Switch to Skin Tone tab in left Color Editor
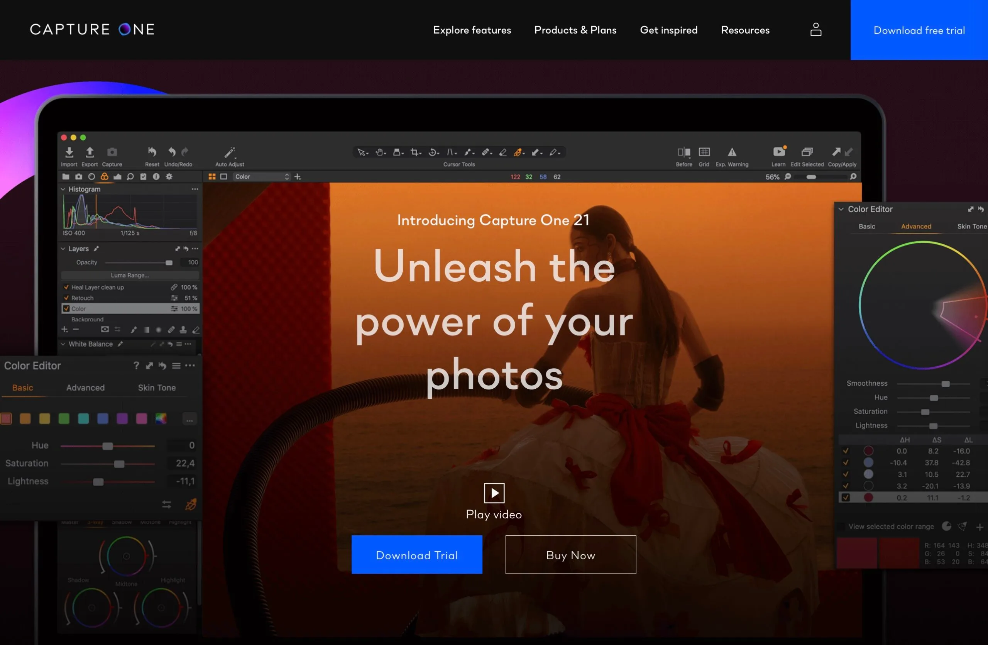The image size is (988, 645). pos(157,388)
